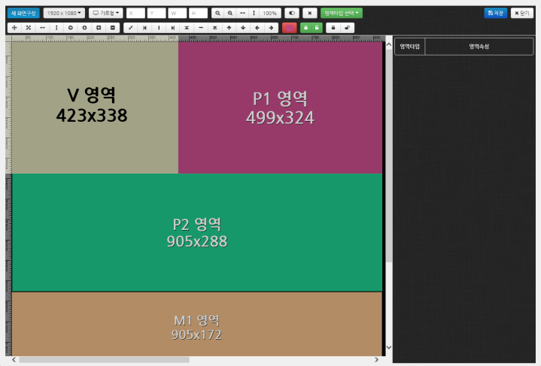Image resolution: width=541 pixels, height=366 pixels.
Task: Open the 가로형 orientation dropdown
Action: (105, 14)
